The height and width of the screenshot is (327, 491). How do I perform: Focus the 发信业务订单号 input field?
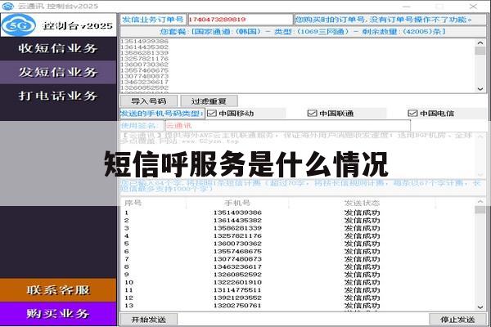[240, 20]
